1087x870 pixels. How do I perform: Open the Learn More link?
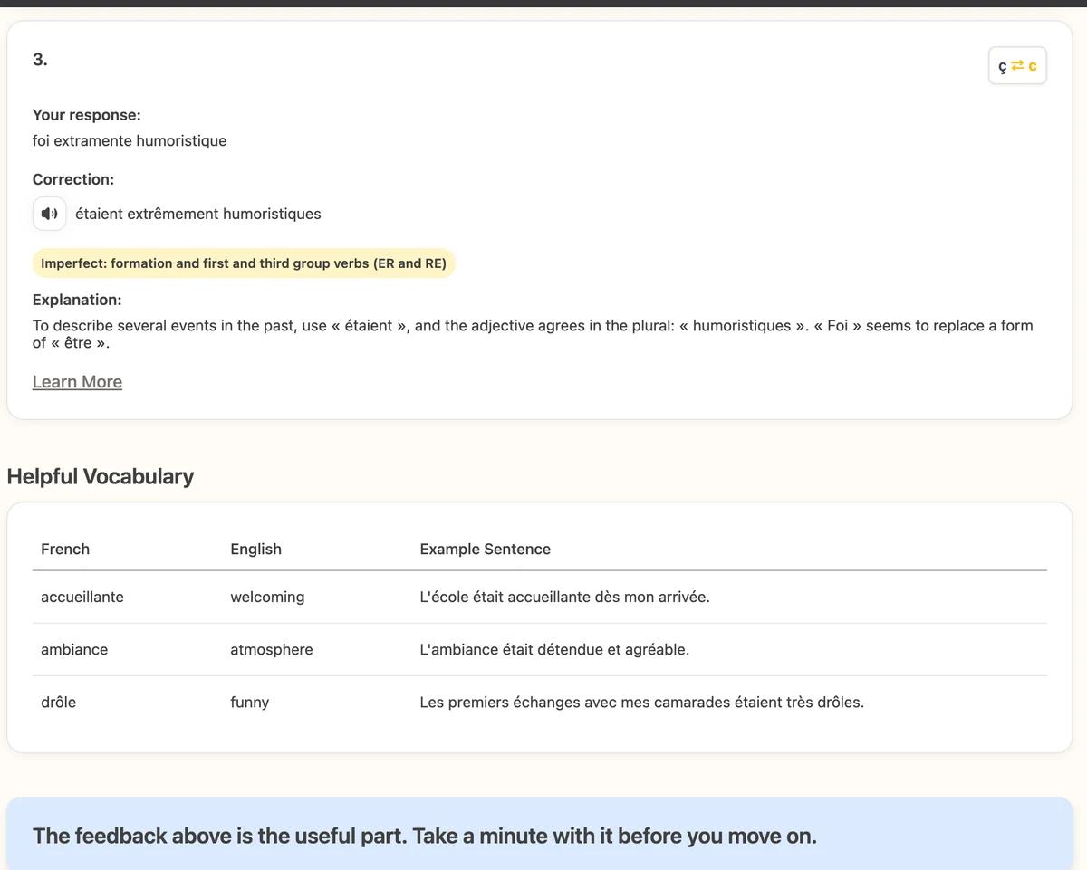coord(77,381)
